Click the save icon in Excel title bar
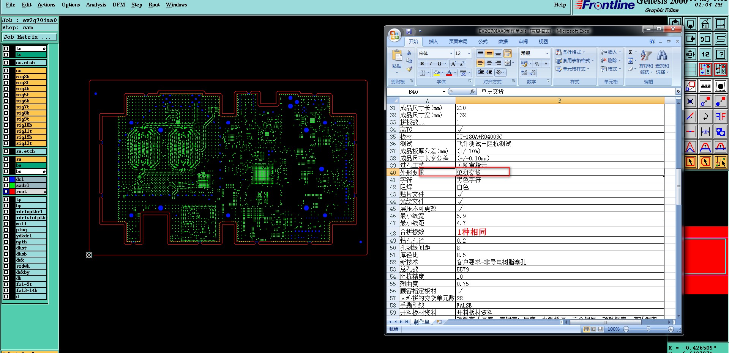729x353 pixels. click(409, 31)
